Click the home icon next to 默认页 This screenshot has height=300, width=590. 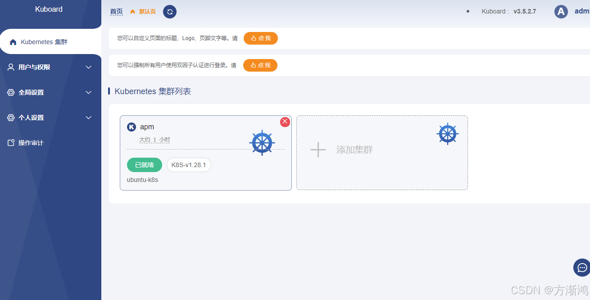click(x=132, y=12)
